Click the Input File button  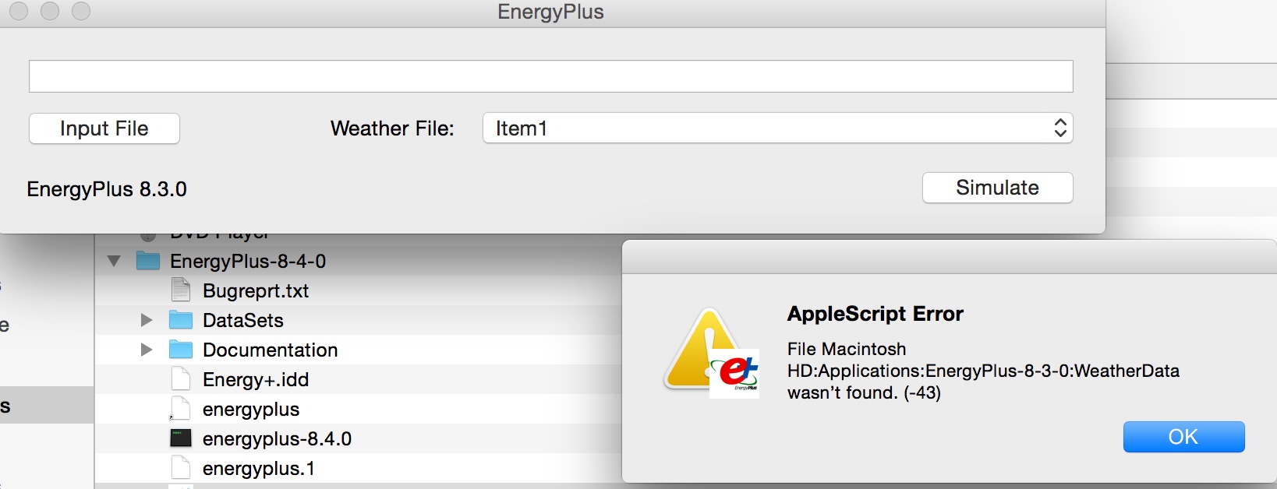pos(104,128)
